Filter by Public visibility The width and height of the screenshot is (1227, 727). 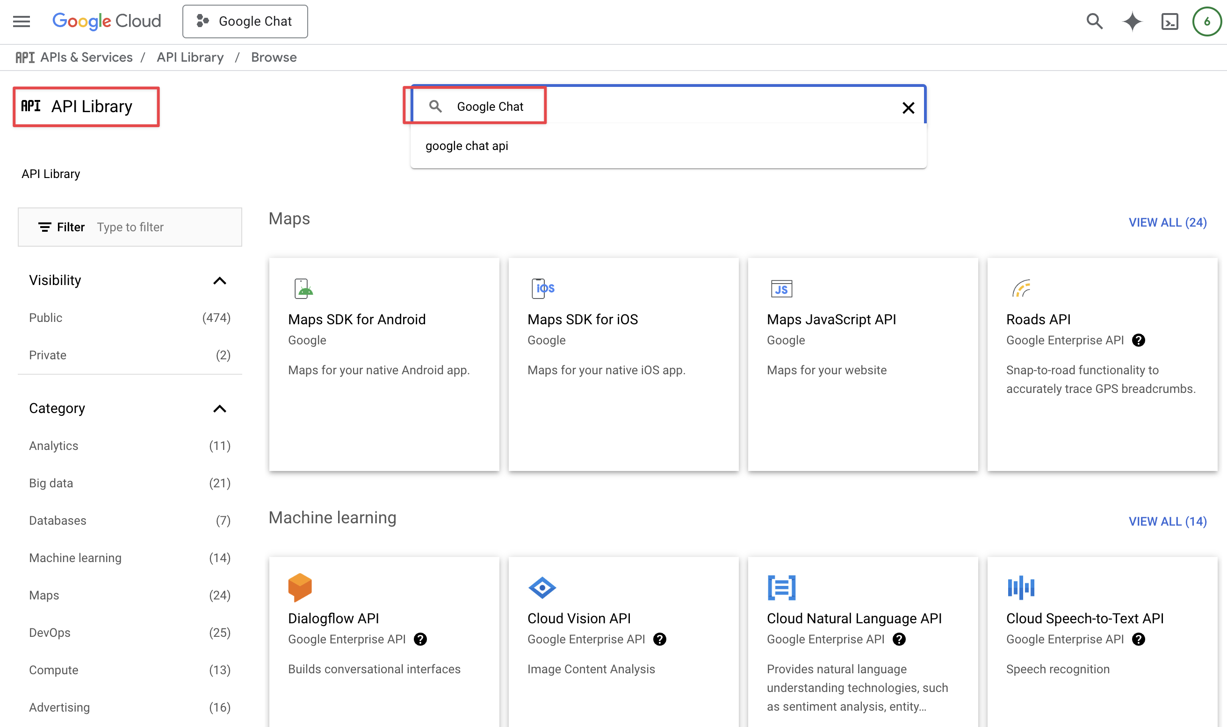coord(130,318)
